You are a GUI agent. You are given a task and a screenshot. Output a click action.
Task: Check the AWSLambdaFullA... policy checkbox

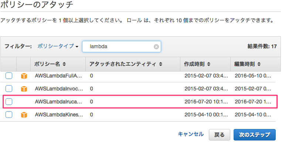pyautogui.click(x=9, y=76)
